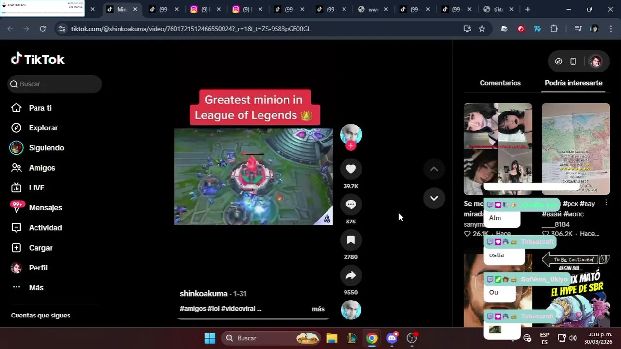Open the video about League of Legends minion

pos(253,177)
